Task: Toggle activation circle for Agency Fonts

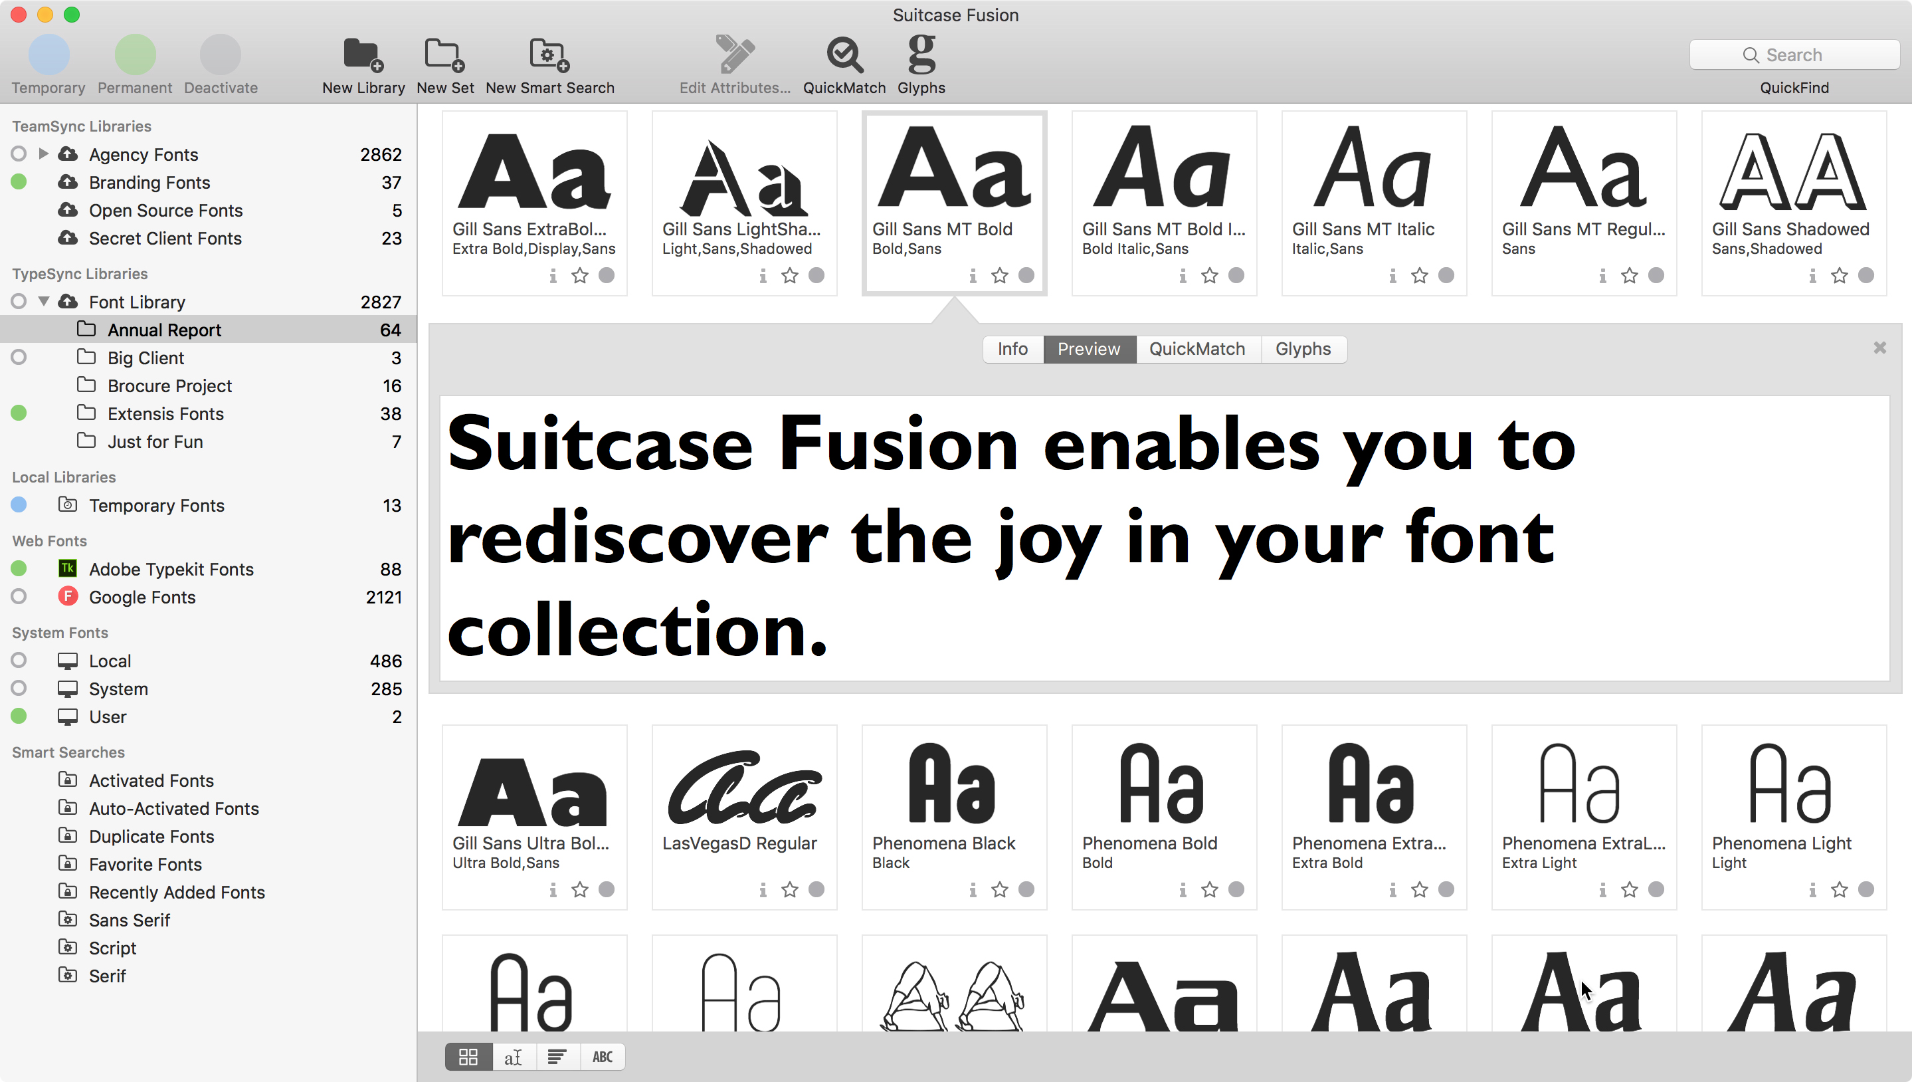Action: click(x=19, y=154)
